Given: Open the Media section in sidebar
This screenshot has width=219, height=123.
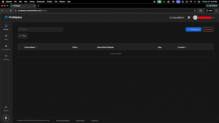Looking at the screenshot, I should coord(6,37).
